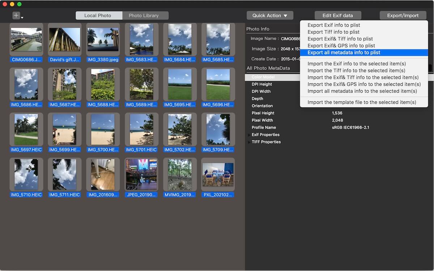Image resolution: width=434 pixels, height=271 pixels.
Task: Select the IMG_5683 photo thumbnail
Action: [x=141, y=39]
